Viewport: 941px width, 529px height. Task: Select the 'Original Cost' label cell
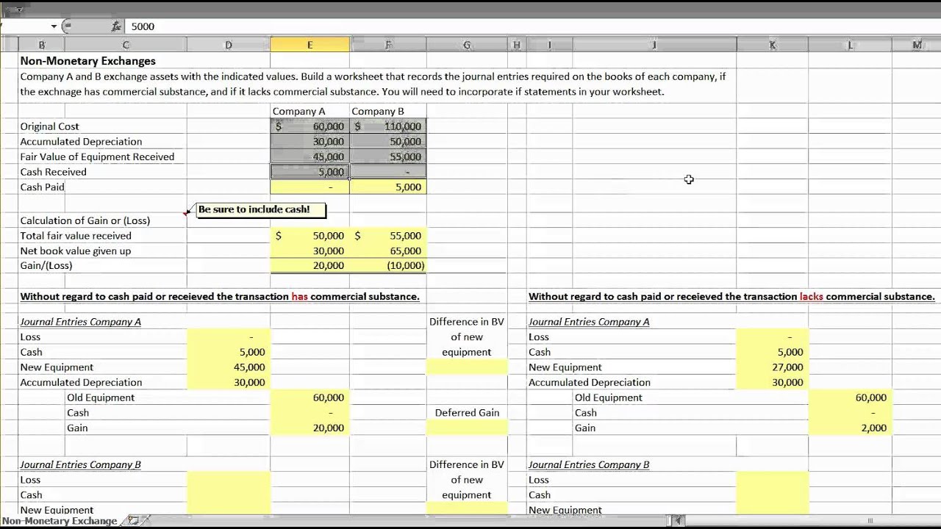click(x=49, y=126)
